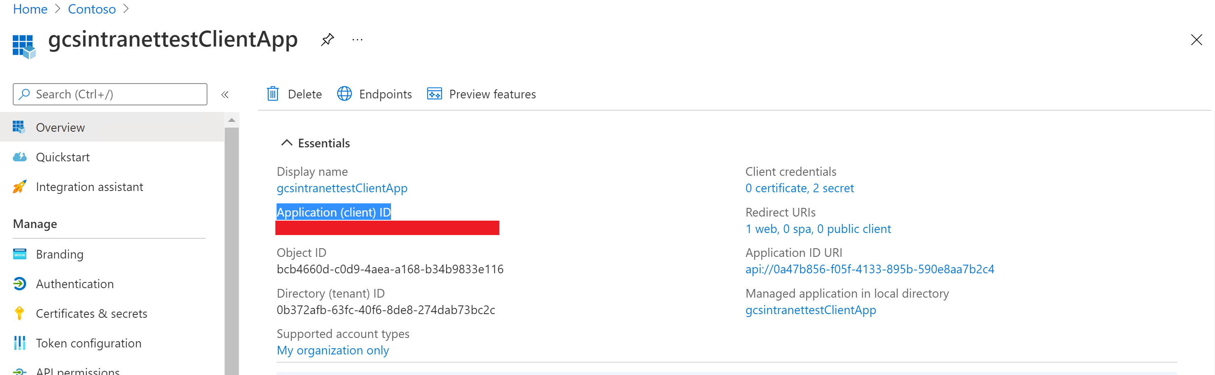The height and width of the screenshot is (375, 1215).
Task: Open Integration assistant rocket icon
Action: coord(19,187)
